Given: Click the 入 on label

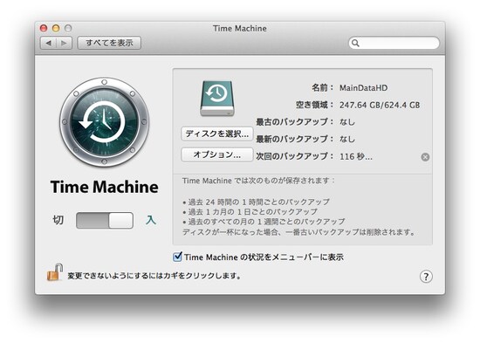Looking at the screenshot, I should coord(150,220).
